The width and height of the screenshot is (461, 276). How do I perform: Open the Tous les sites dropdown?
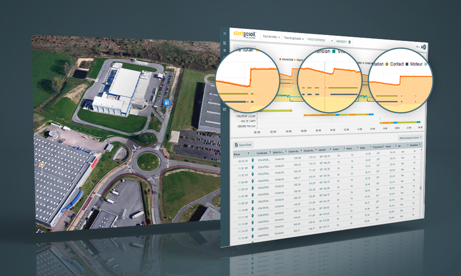271,36
